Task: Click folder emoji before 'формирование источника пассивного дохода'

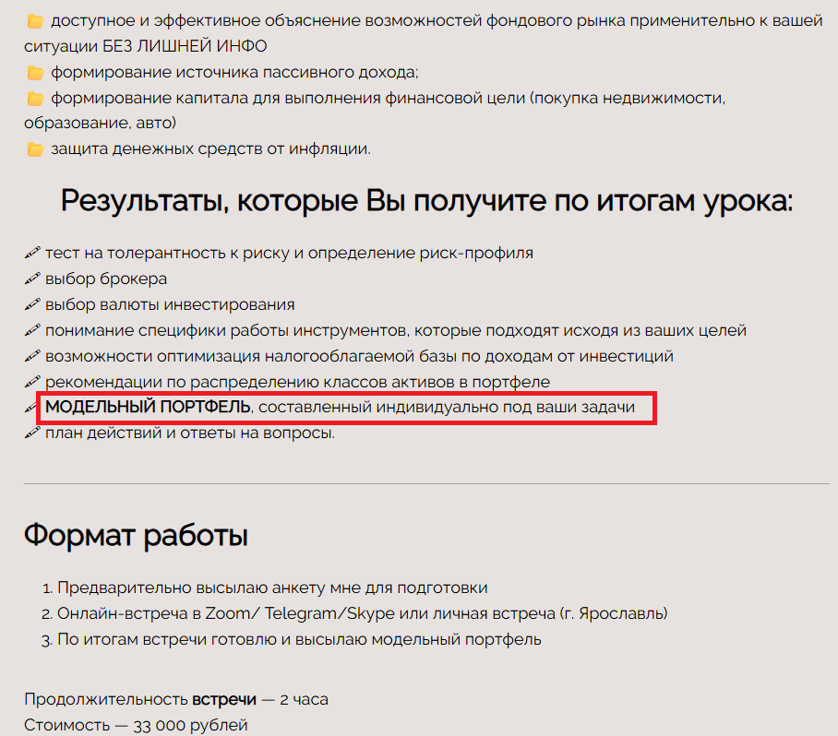Action: coord(36,73)
